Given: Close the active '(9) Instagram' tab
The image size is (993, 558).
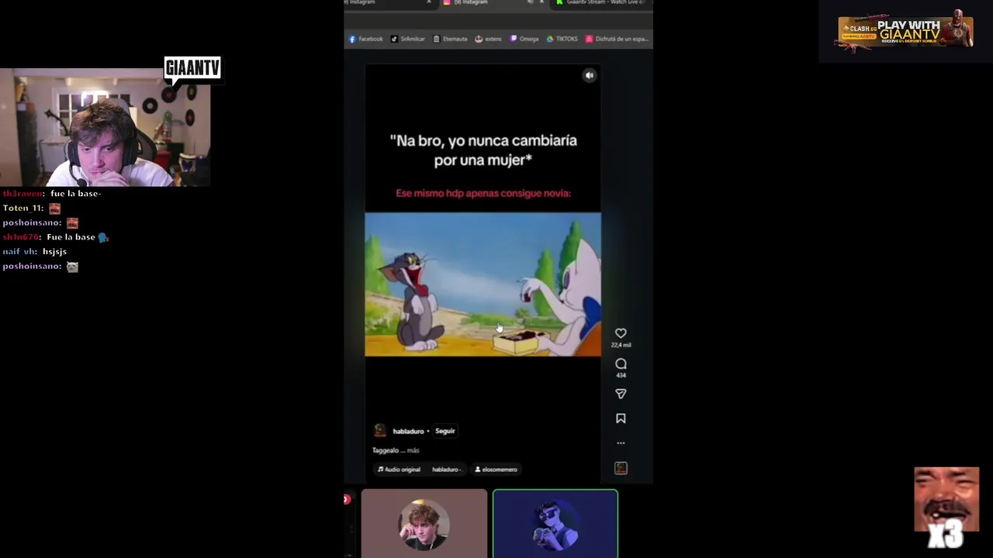Looking at the screenshot, I should point(541,2).
